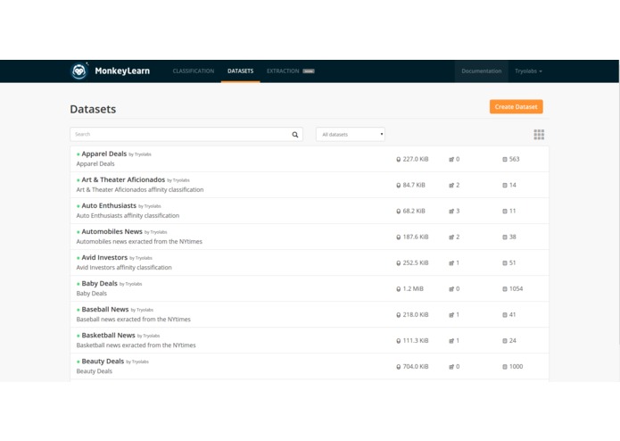Open the Apparel Deals dataset
Screen dimensions: 620x441
coord(104,154)
